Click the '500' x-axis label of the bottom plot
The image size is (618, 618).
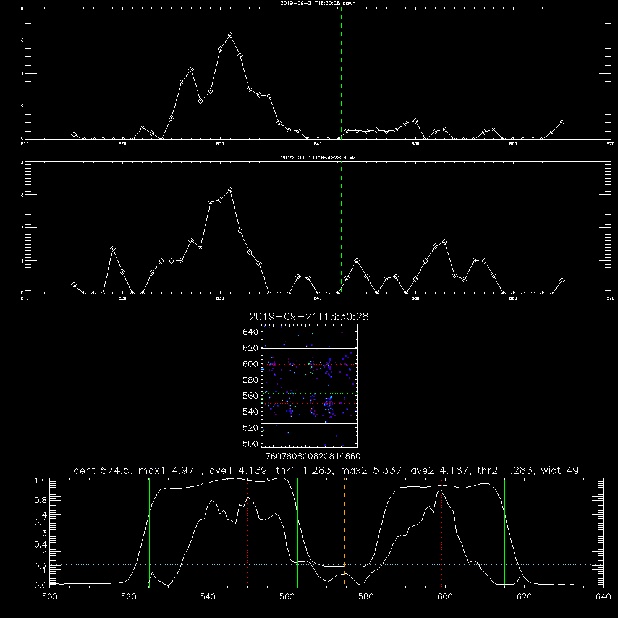(49, 597)
